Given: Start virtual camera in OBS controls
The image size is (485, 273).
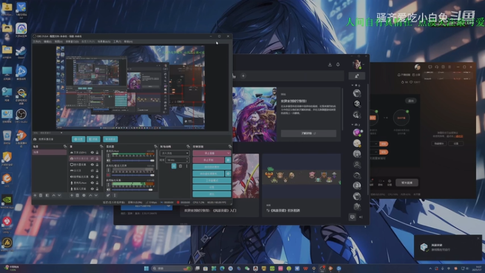Looking at the screenshot, I should pos(209,174).
